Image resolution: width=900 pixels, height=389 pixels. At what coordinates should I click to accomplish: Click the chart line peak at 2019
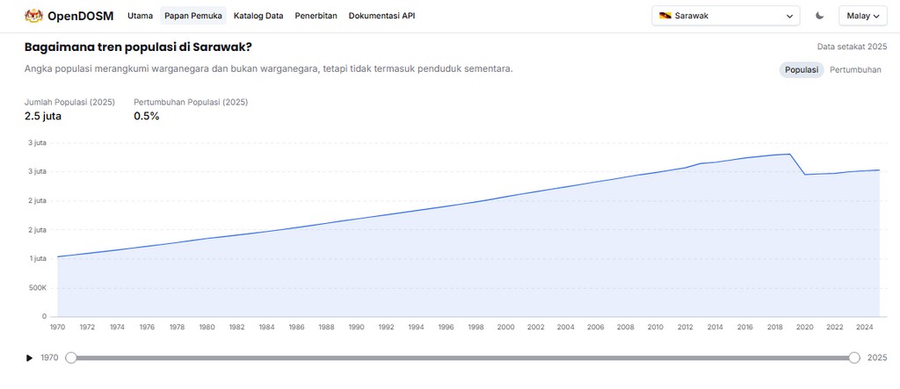coord(789,155)
